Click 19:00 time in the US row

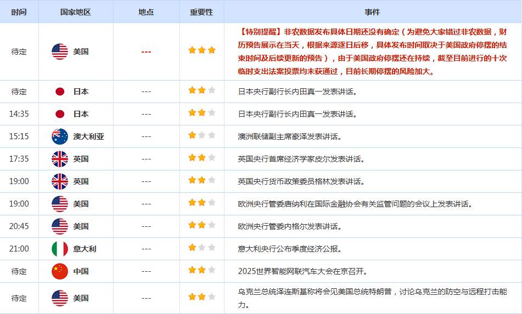click(19, 204)
